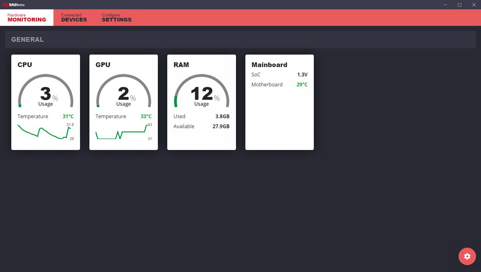Open the Connected Devices tab
This screenshot has width=481, height=272.
click(74, 18)
